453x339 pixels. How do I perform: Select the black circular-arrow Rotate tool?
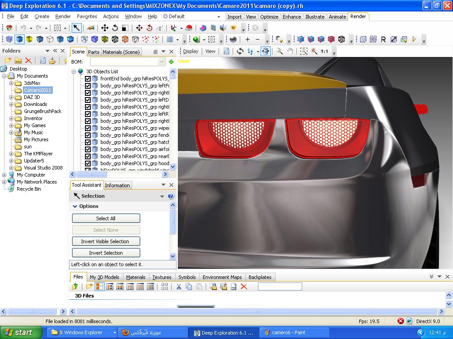[x=115, y=28]
